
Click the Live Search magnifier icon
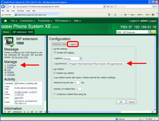154,7
